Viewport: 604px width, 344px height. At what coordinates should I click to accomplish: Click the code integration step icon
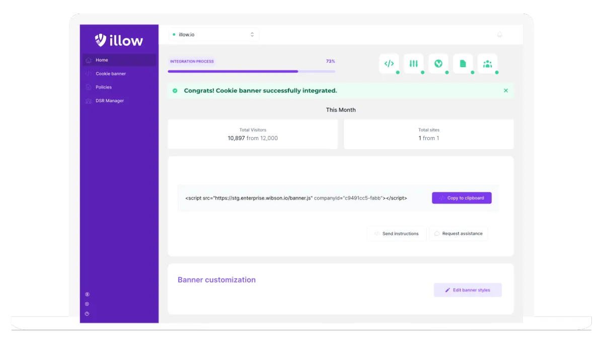(389, 63)
